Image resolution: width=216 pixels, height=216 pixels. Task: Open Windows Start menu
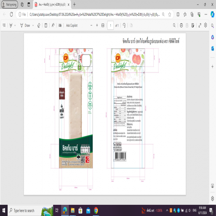point(4,210)
